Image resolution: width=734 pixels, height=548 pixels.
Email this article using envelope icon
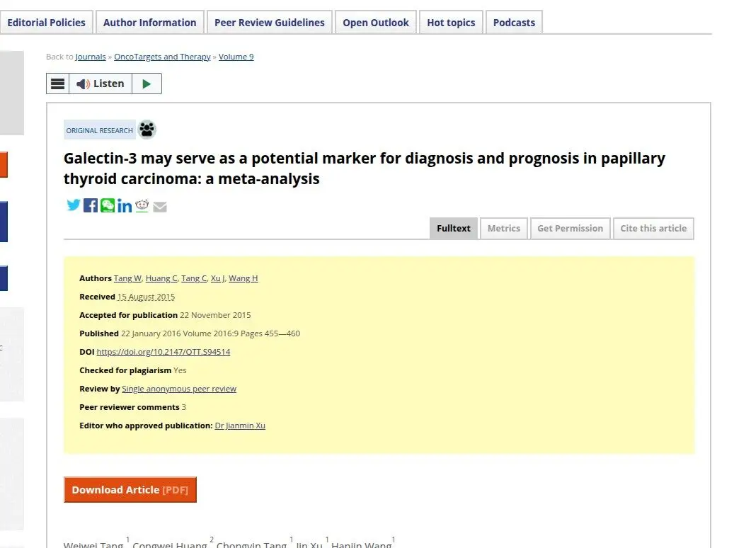[x=160, y=207]
